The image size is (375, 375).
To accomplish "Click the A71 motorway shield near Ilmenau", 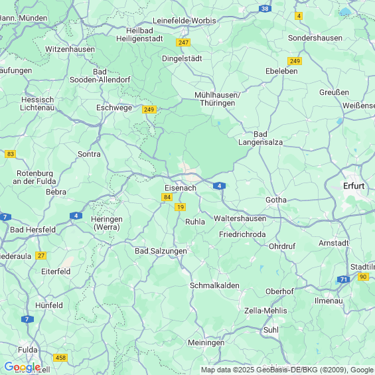I will coord(343,279).
